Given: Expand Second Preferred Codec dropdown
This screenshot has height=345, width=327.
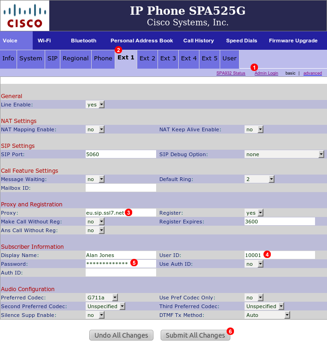Looking at the screenshot, I should 105,306.
